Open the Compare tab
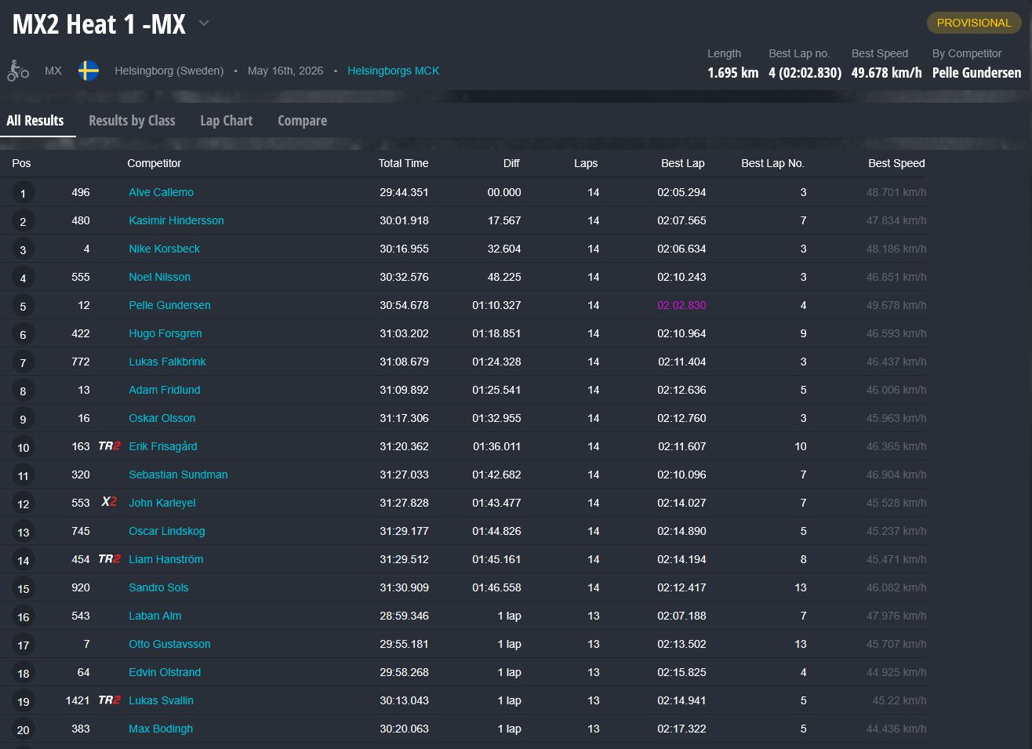This screenshot has height=749, width=1032. coord(302,121)
